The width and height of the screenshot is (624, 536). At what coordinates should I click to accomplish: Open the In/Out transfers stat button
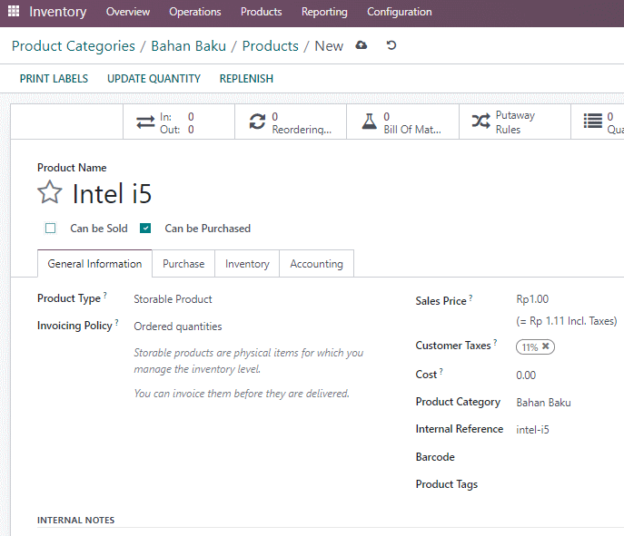179,122
